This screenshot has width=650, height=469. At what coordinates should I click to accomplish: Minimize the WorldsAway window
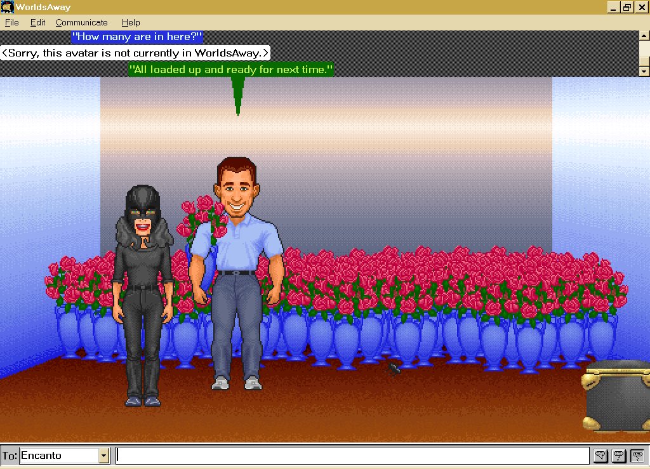tap(614, 7)
